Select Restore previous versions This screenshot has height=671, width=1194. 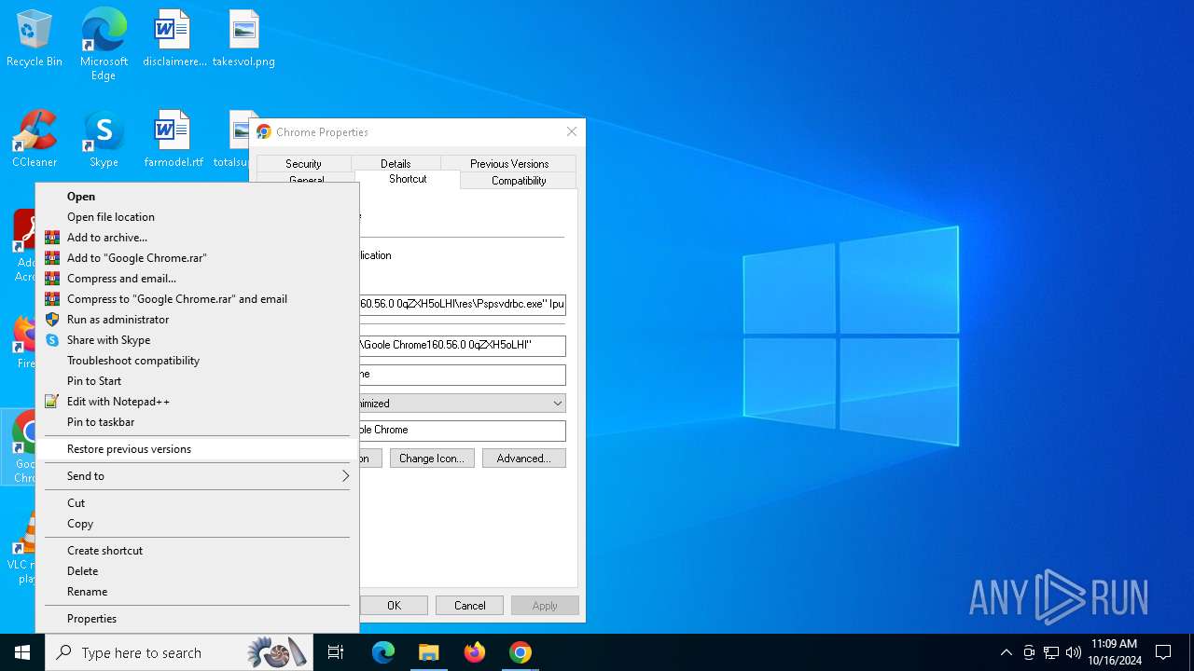pyautogui.click(x=197, y=449)
